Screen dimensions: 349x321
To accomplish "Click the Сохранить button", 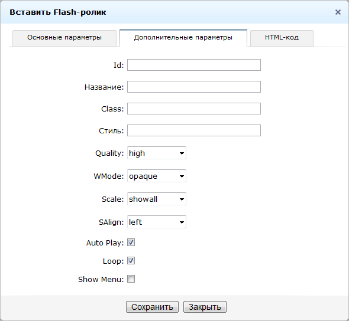I will click(152, 307).
